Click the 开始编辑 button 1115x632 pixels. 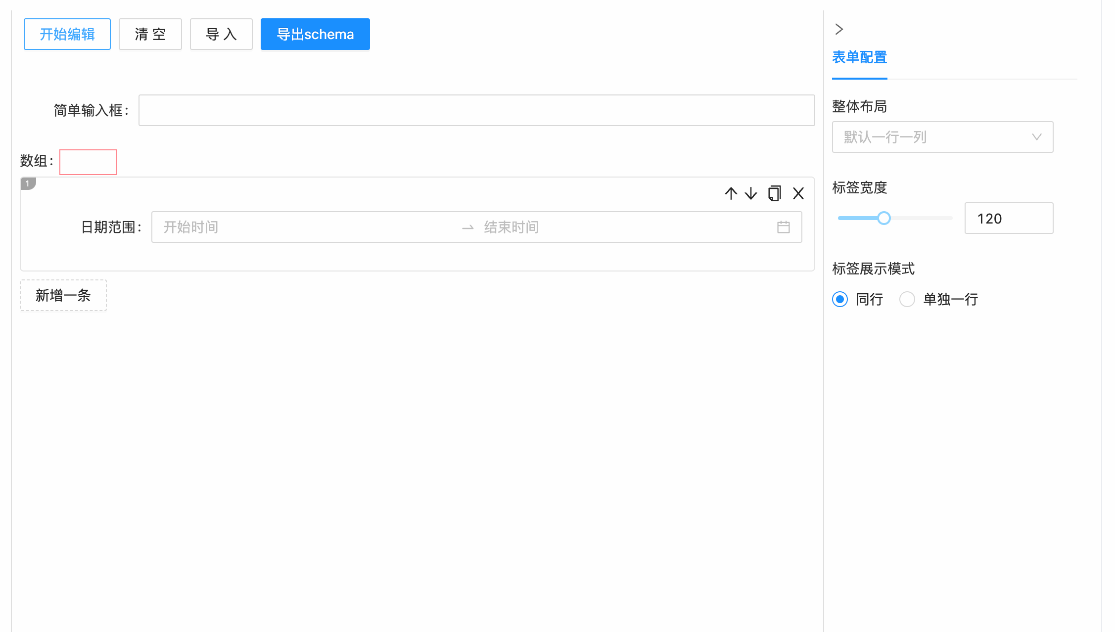[x=67, y=34]
